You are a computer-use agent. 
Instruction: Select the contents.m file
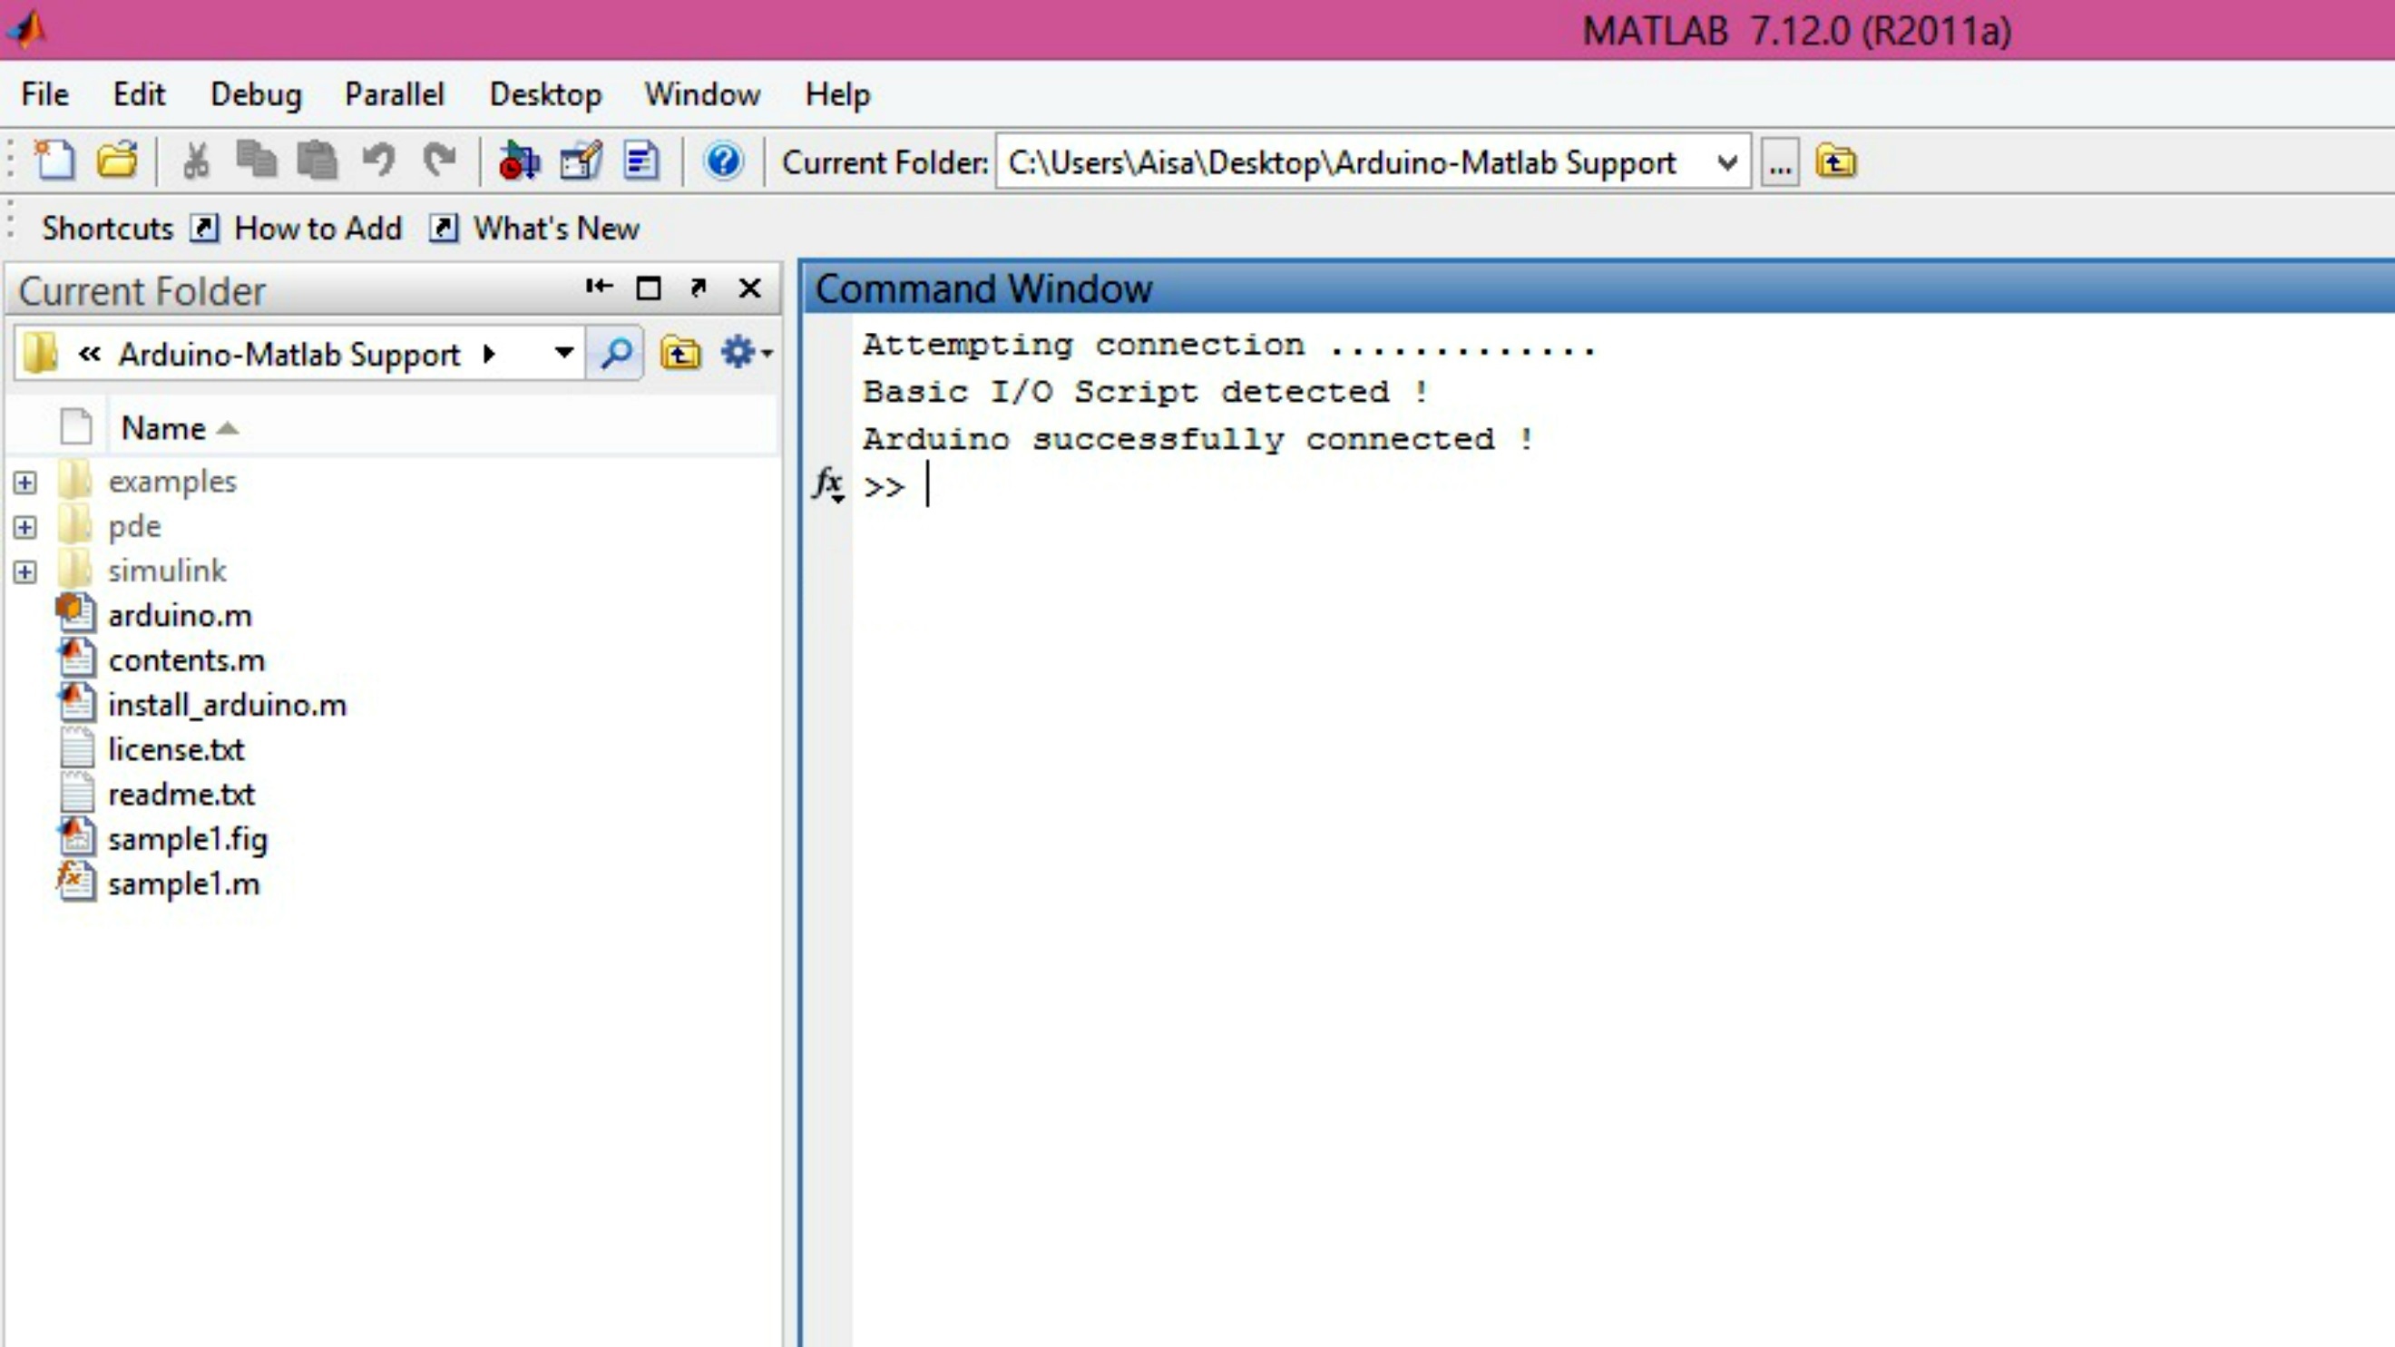coord(186,660)
